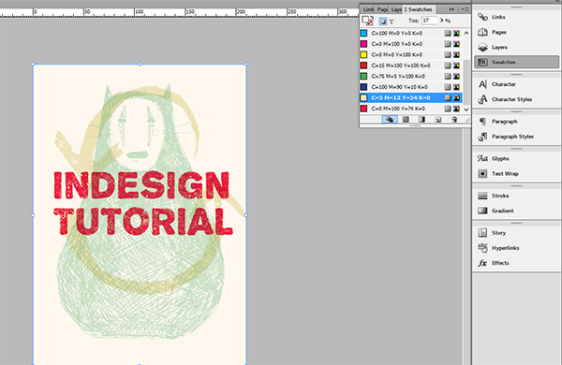Toggle Formatting Affects Text T button
Viewport: 562px width, 365px height.
(392, 22)
